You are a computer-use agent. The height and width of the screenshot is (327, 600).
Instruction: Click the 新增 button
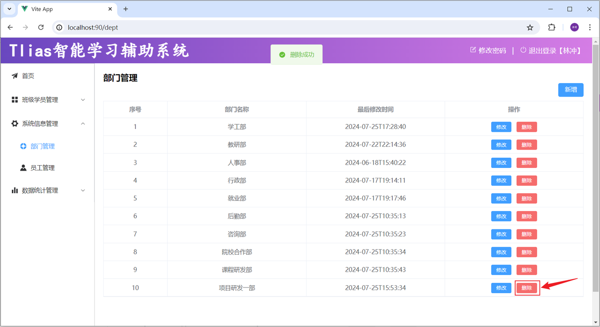(x=570, y=90)
